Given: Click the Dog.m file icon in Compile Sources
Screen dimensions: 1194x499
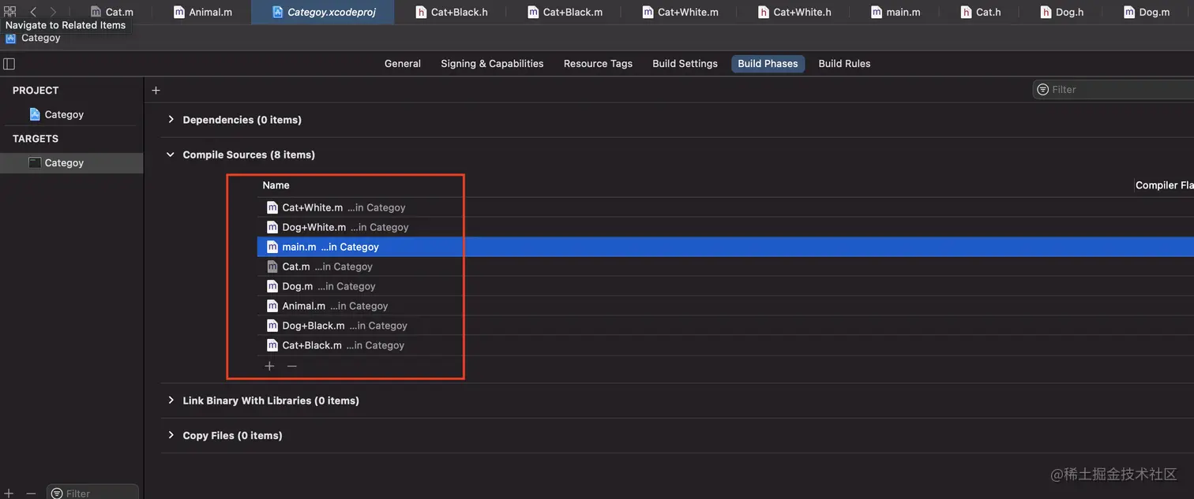Looking at the screenshot, I should point(272,286).
